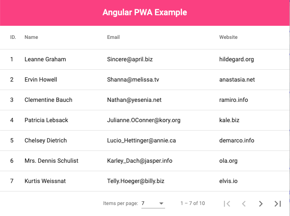
Task: Select the Mrs. Dennis Schulist row
Action: (x=51, y=161)
